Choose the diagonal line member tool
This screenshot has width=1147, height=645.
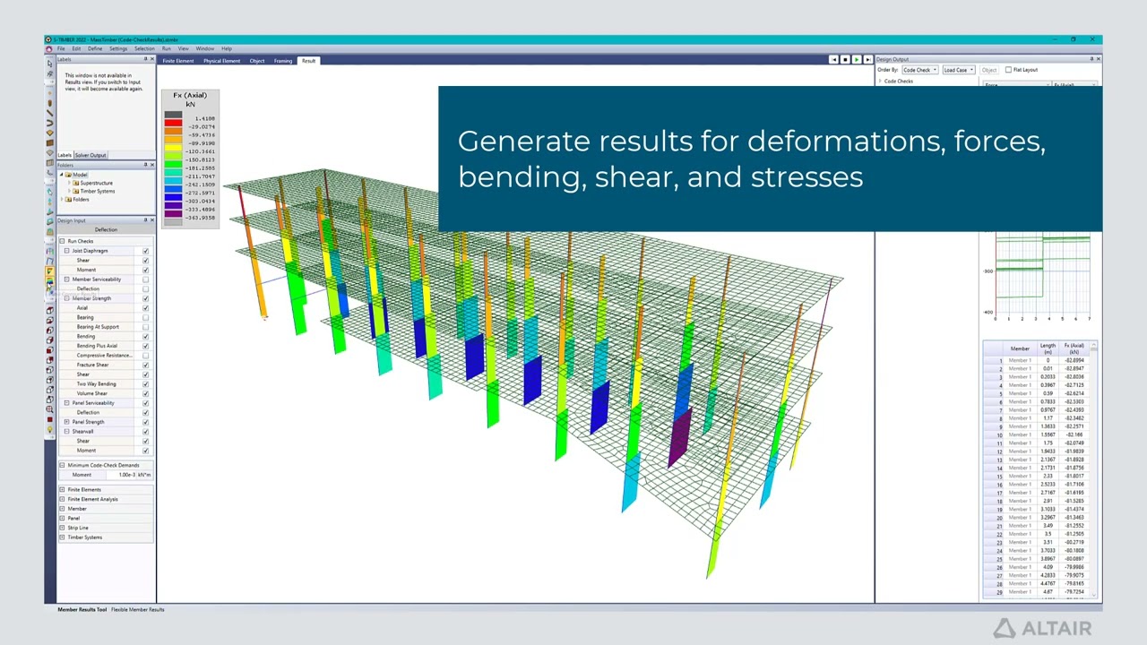(x=49, y=113)
